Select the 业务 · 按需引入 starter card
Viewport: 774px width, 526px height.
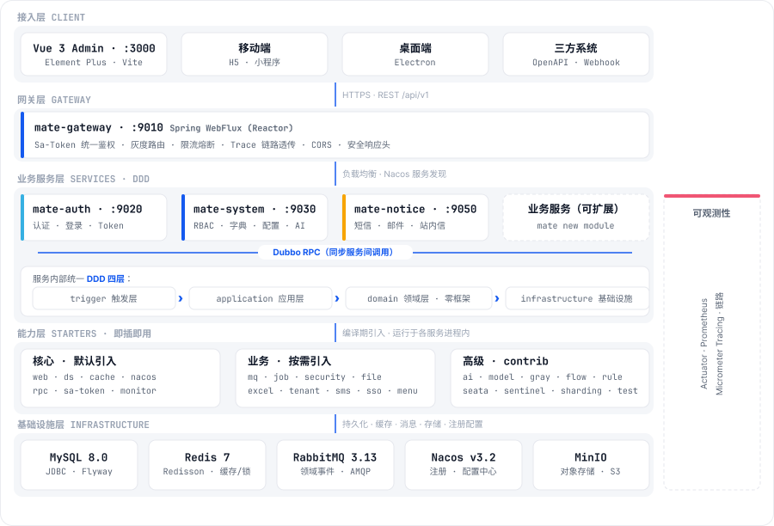(x=335, y=378)
